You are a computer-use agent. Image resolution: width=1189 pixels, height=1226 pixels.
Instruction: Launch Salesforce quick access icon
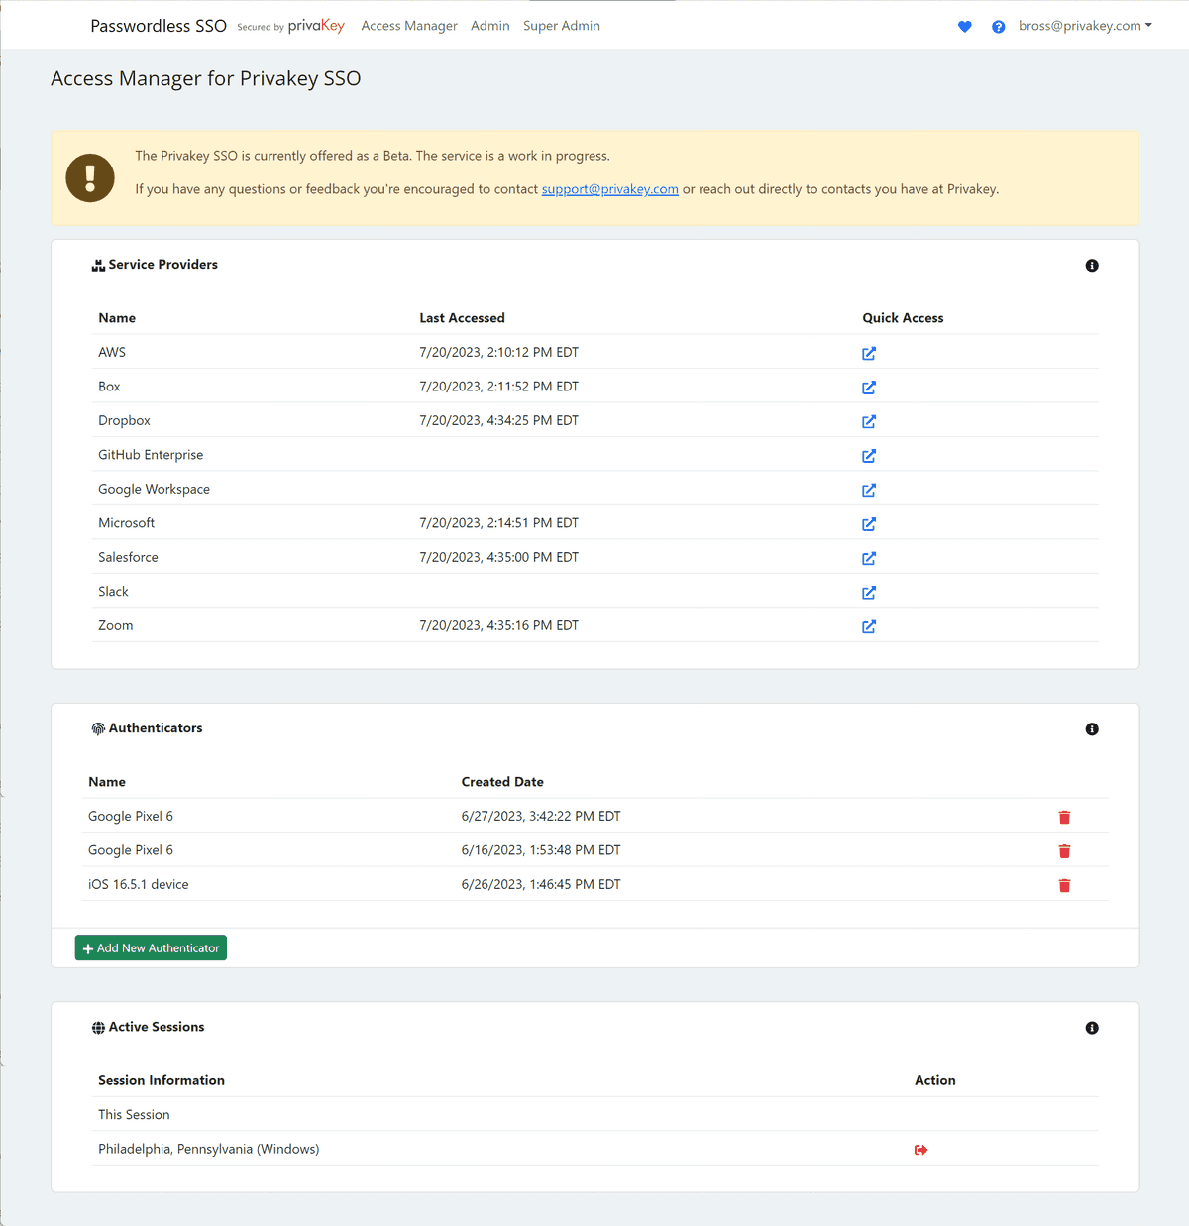pos(869,558)
